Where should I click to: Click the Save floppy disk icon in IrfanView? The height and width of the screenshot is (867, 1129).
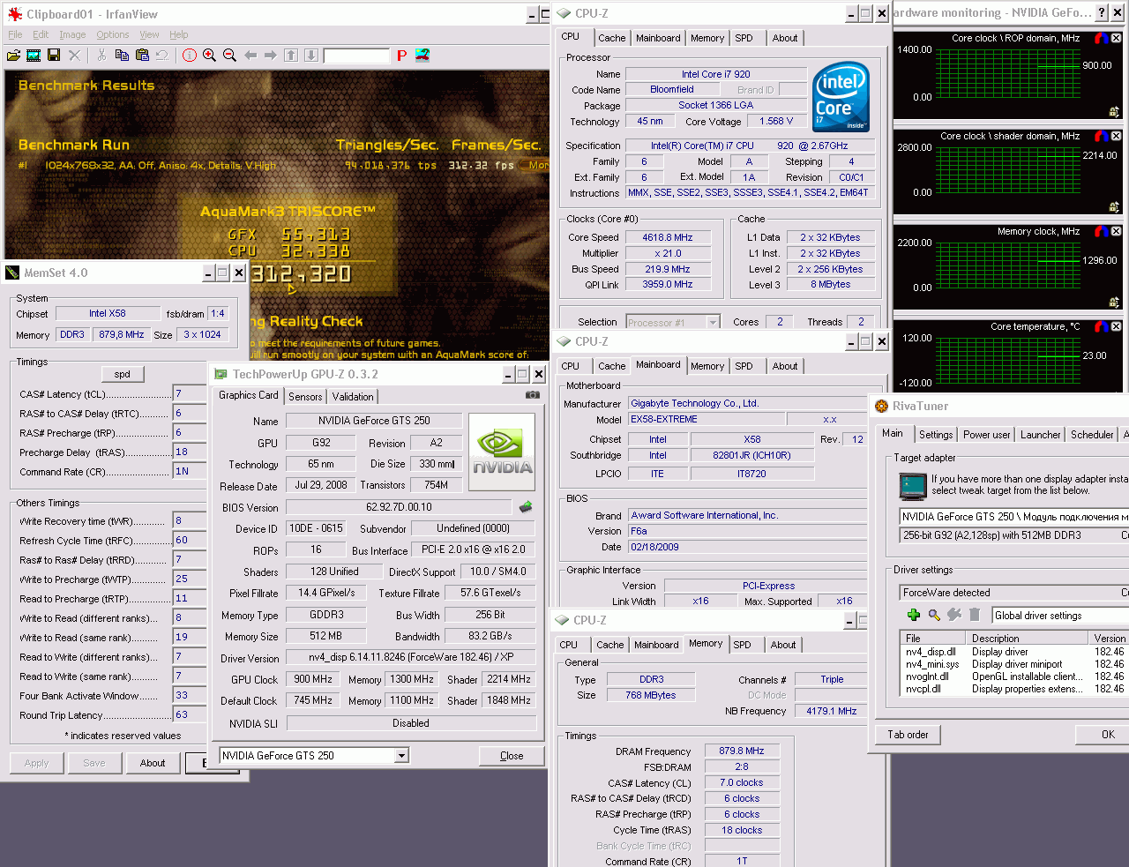click(54, 56)
